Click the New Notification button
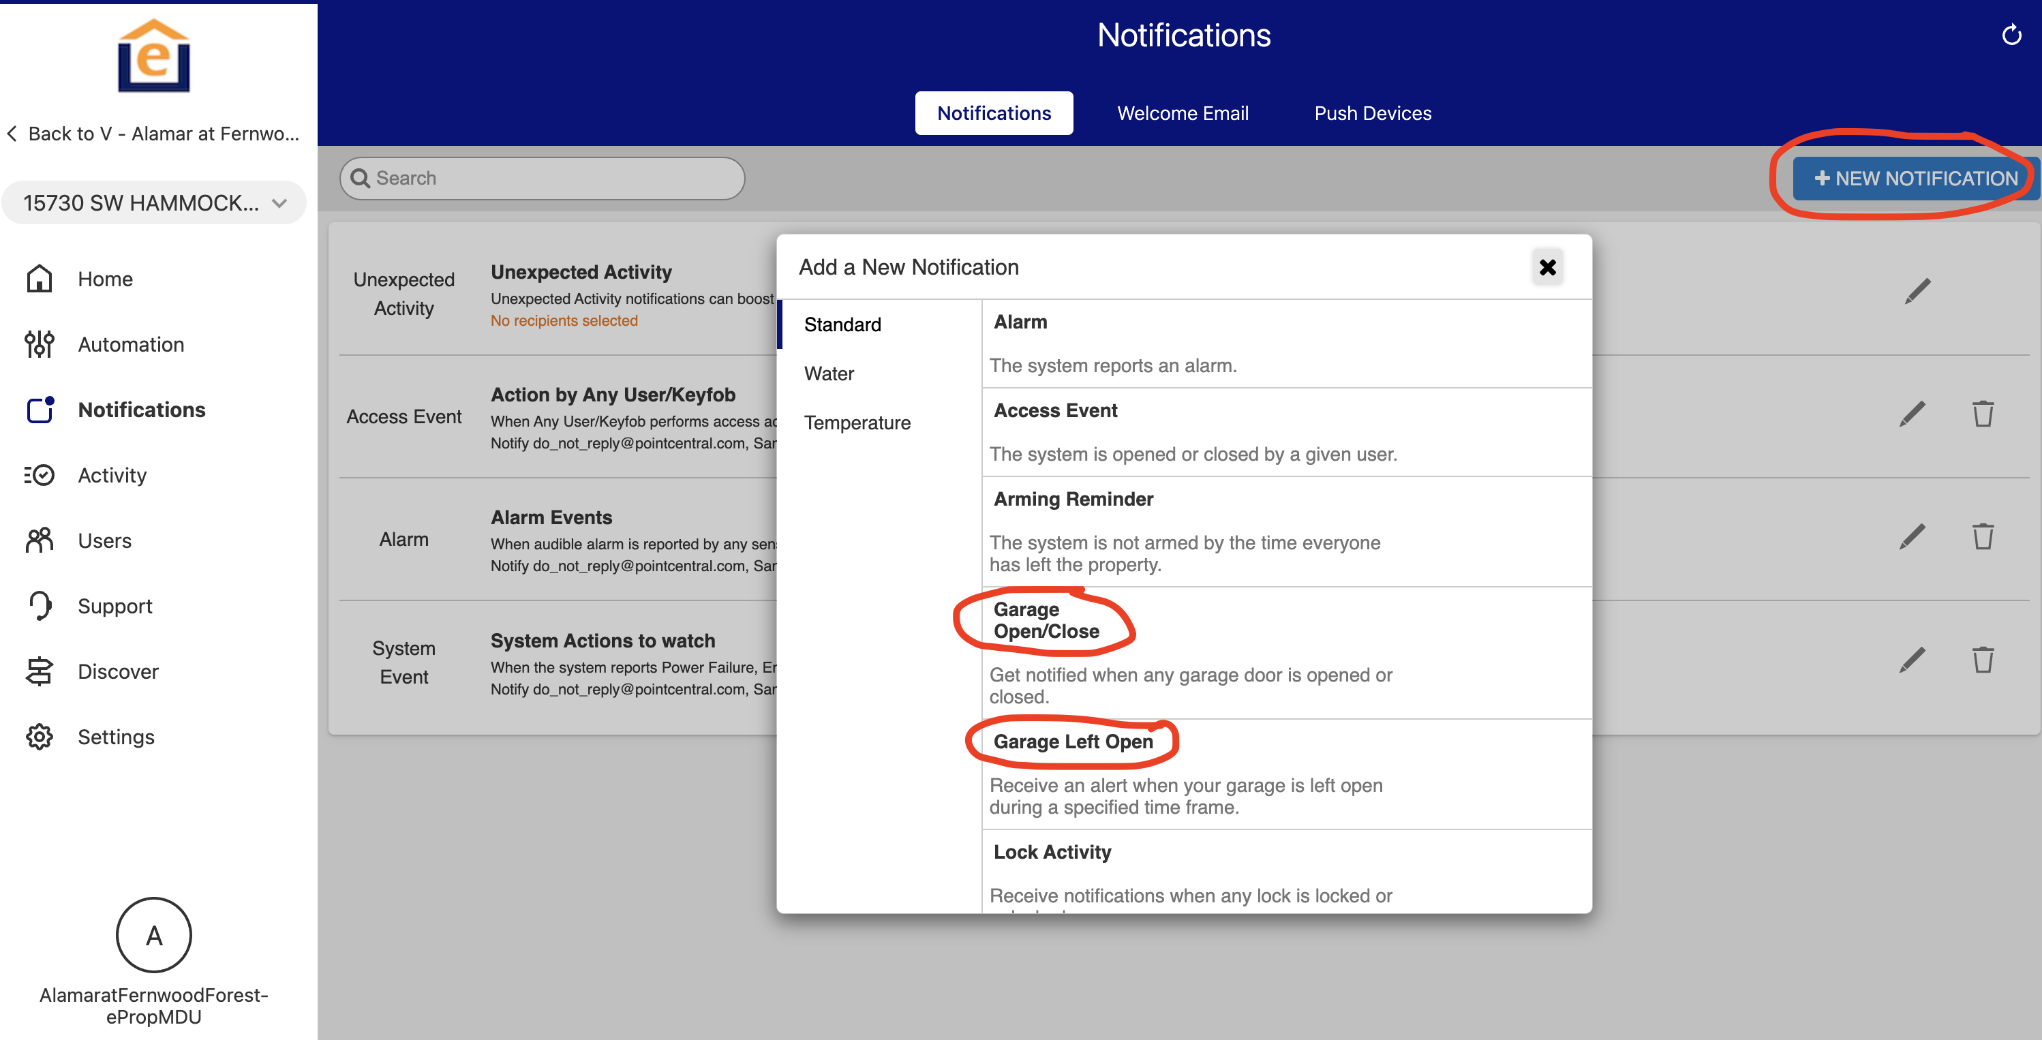Viewport: 2042px width, 1040px height. point(1914,179)
